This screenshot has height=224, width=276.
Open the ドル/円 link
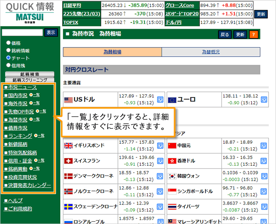point(173,22)
